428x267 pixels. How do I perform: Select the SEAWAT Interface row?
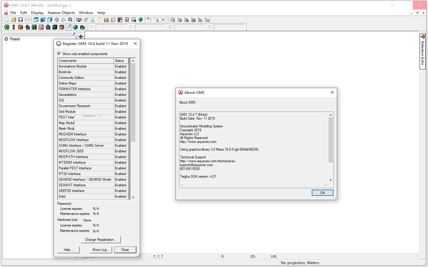[x=93, y=185]
